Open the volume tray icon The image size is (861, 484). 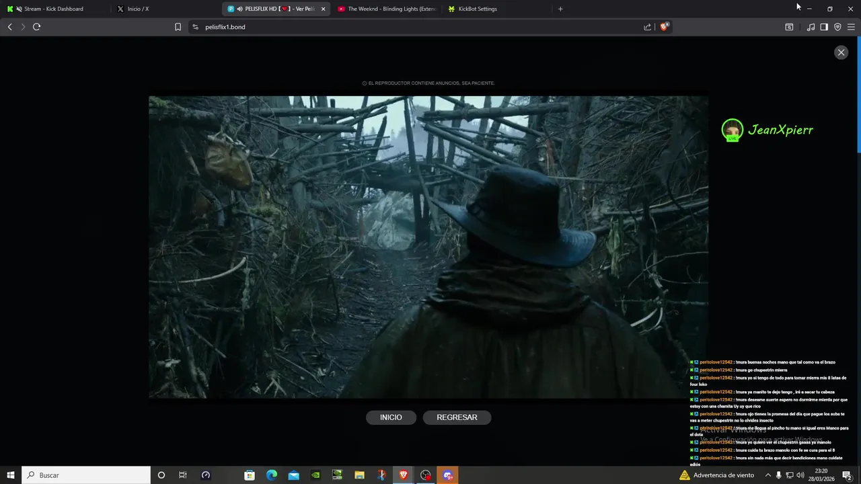pos(801,475)
